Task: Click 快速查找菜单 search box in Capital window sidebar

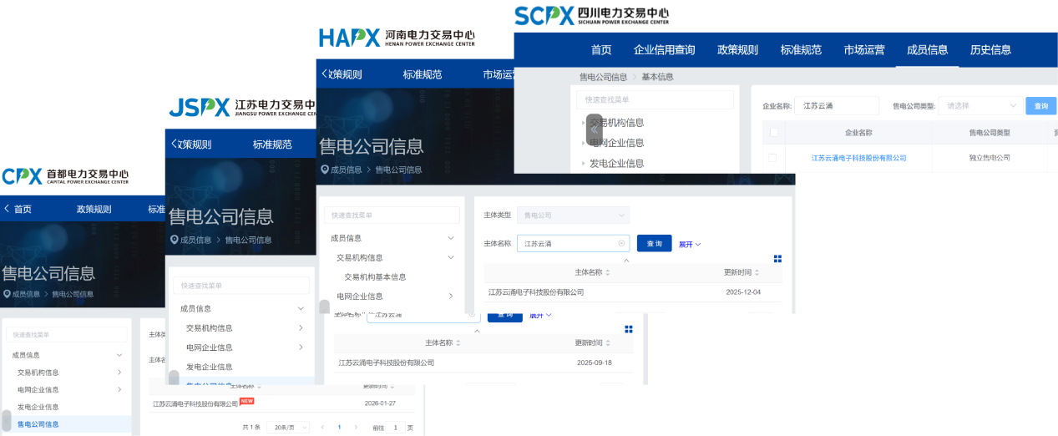Action: tap(67, 334)
